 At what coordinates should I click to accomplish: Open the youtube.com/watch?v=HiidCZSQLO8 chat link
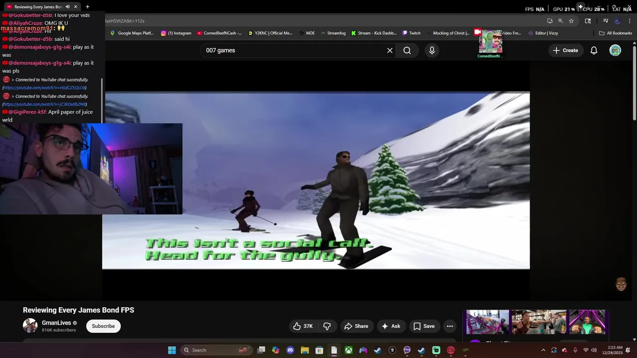pos(45,88)
